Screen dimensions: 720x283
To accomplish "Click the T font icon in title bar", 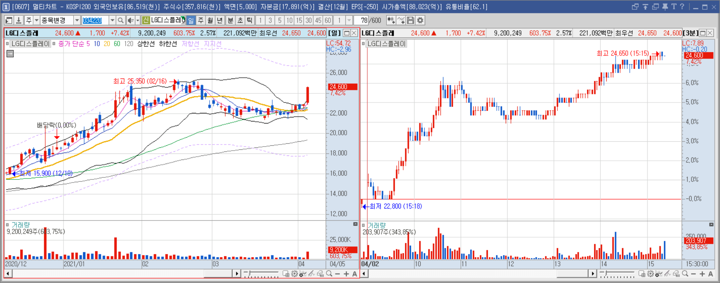I will pyautogui.click(x=674, y=6).
